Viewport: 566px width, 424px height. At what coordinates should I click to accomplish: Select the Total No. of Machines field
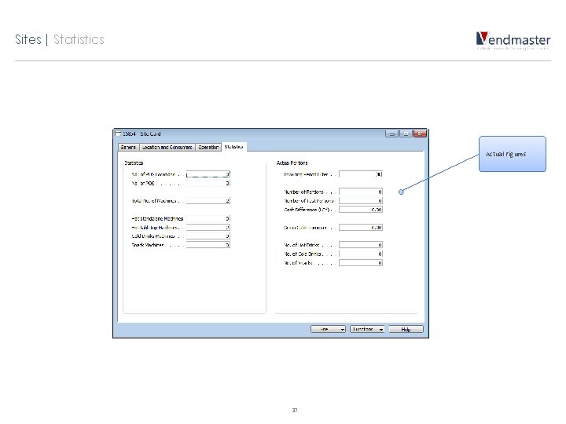click(x=208, y=201)
